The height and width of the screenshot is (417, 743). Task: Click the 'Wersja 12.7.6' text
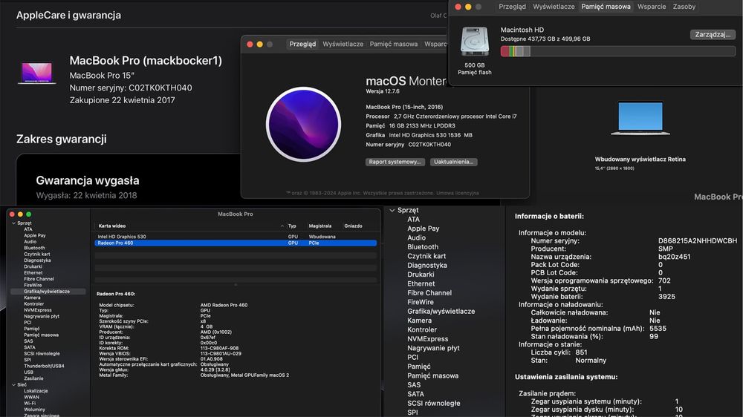pos(383,91)
